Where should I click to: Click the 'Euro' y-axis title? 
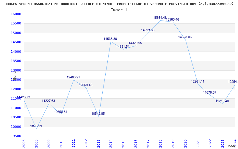15,75
